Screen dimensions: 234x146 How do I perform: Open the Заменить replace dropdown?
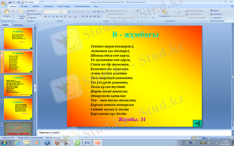pos(218,14)
